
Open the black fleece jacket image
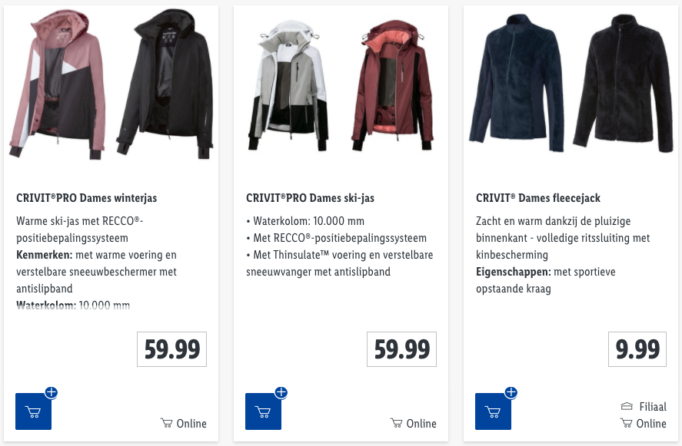coord(621,84)
